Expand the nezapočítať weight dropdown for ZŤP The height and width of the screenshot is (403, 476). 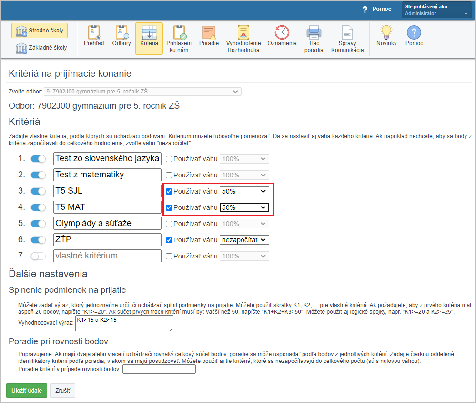[x=244, y=240]
